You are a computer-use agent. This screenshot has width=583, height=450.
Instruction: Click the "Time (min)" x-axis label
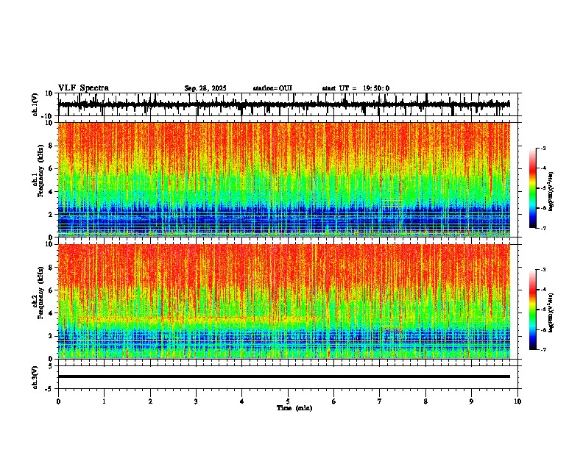(294, 408)
